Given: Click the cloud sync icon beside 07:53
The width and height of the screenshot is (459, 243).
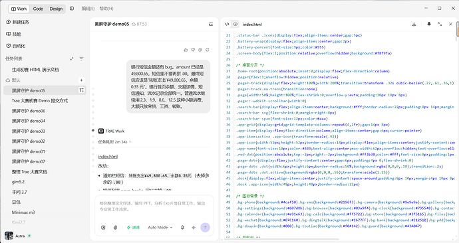Looking at the screenshot, I should pos(134,25).
